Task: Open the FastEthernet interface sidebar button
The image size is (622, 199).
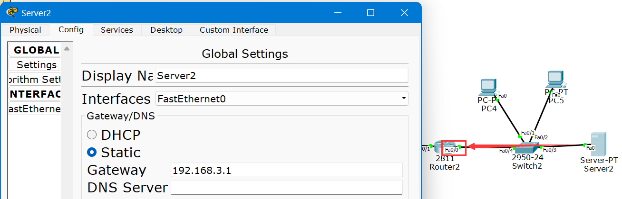Action: pos(35,109)
